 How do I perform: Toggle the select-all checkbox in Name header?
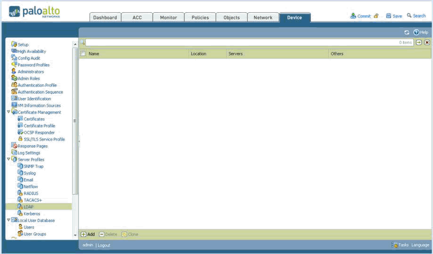83,54
